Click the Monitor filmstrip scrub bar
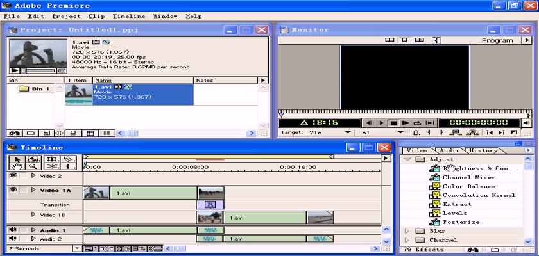This screenshot has height=256, width=539. (x=405, y=111)
